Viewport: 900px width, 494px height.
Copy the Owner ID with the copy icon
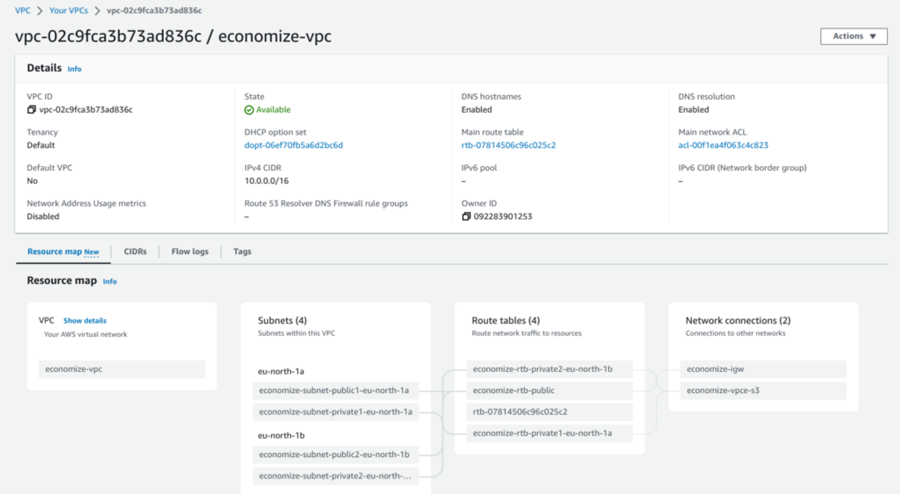click(x=466, y=216)
